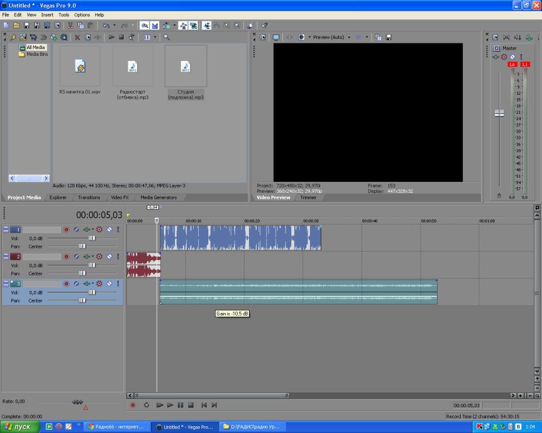Click the Copy icon in the main toolbar

[80, 25]
